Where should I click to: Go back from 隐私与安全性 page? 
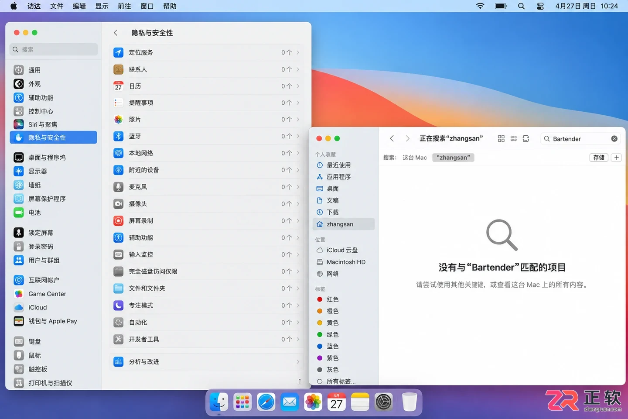[116, 33]
